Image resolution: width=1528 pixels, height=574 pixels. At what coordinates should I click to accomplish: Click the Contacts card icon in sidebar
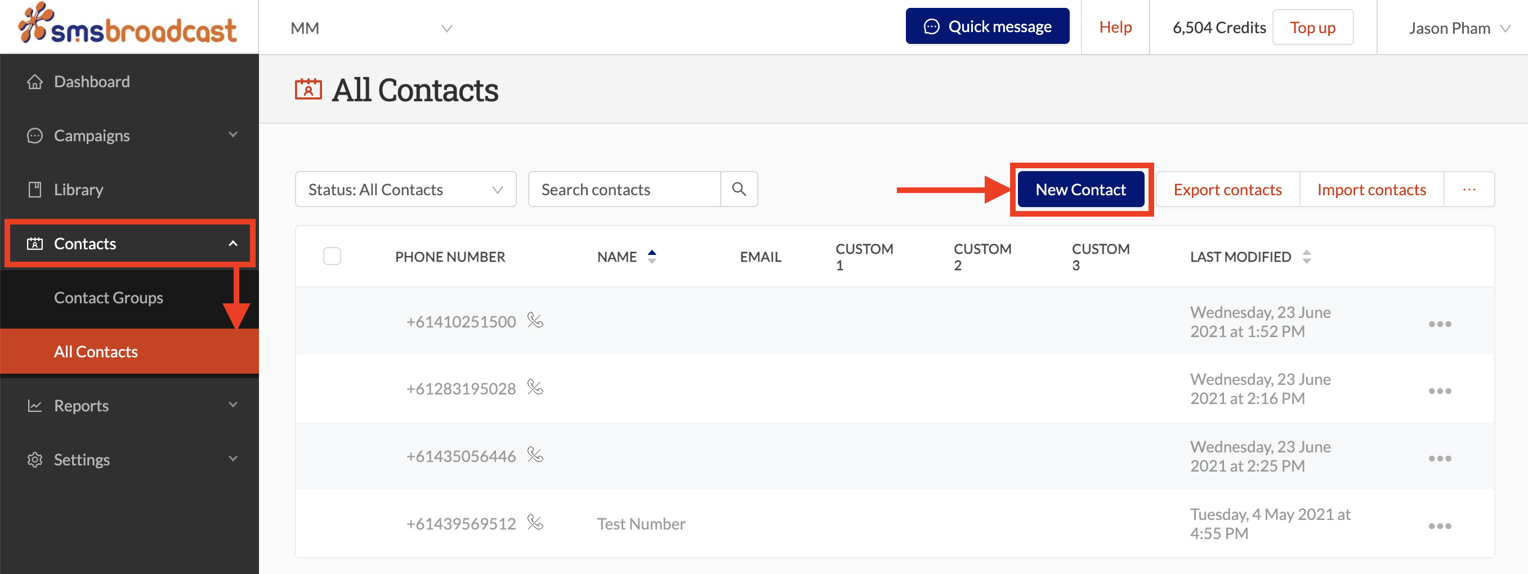coord(35,244)
